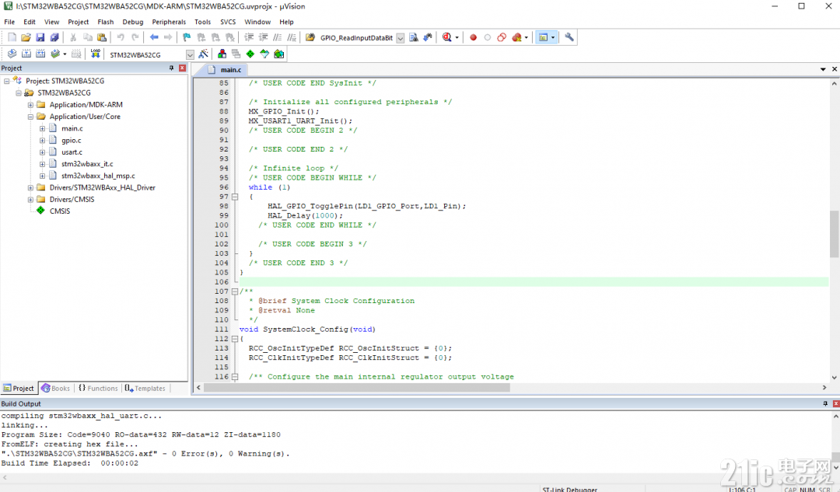Image resolution: width=840 pixels, height=492 pixels.
Task: Start the debug session icon
Action: coord(446,37)
